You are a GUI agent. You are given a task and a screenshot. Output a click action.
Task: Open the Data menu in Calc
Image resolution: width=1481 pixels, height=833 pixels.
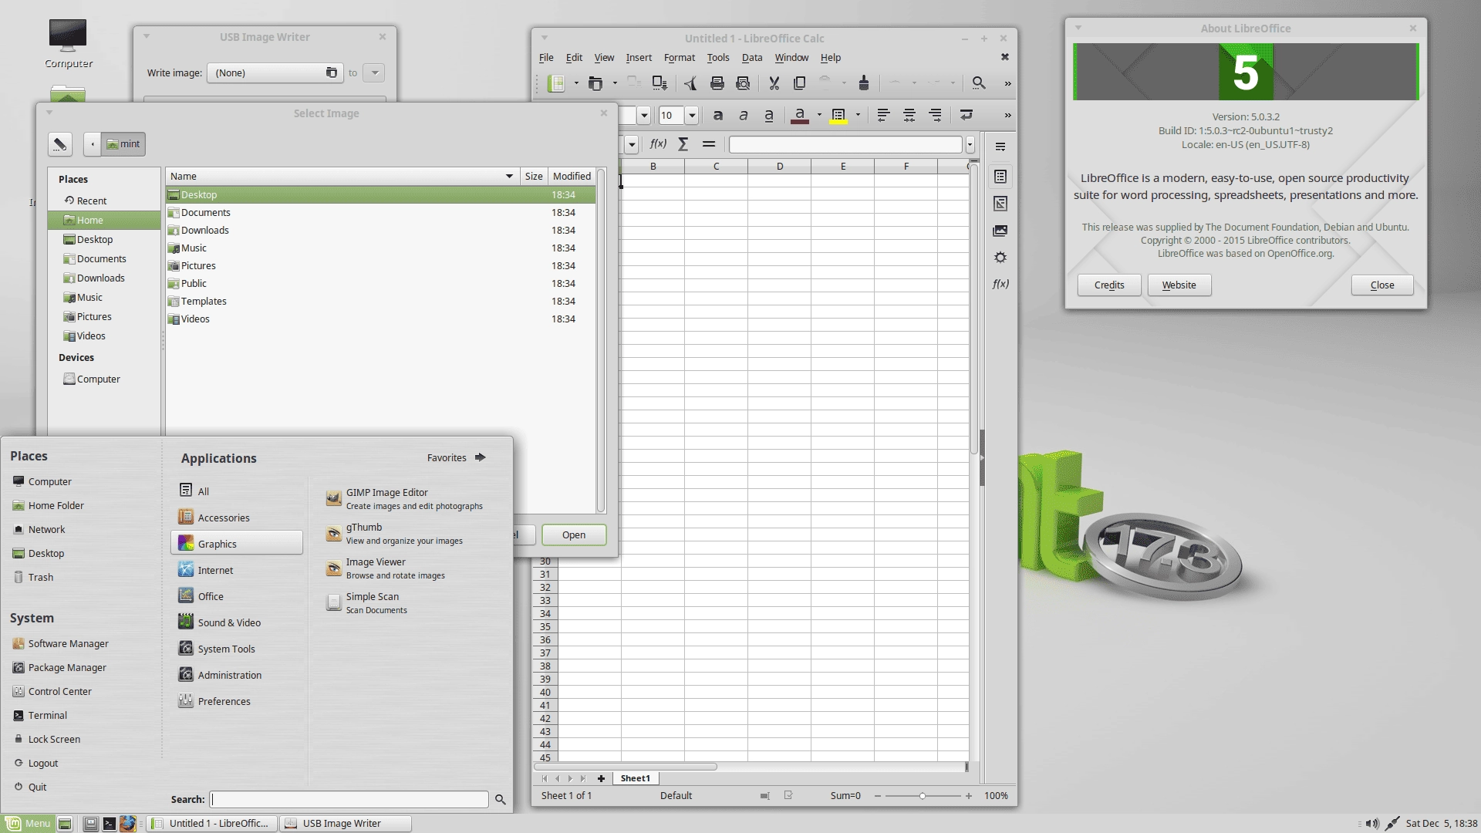751,57
